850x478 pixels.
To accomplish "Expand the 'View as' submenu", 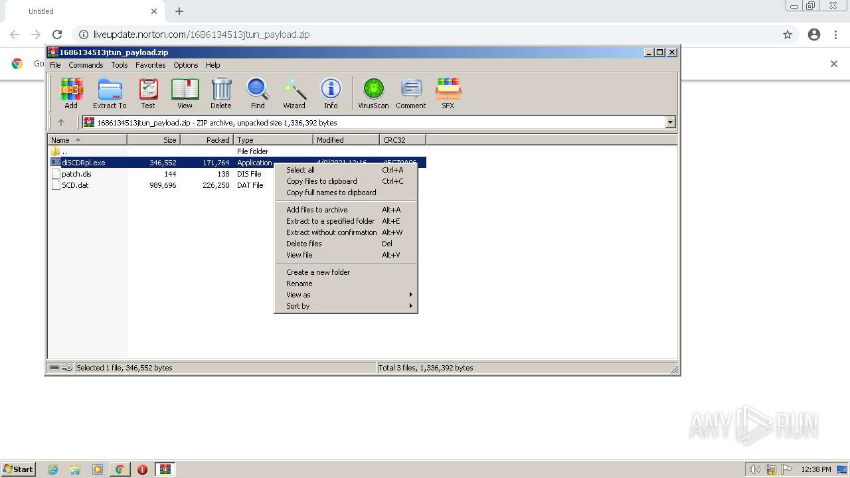I will pos(346,295).
